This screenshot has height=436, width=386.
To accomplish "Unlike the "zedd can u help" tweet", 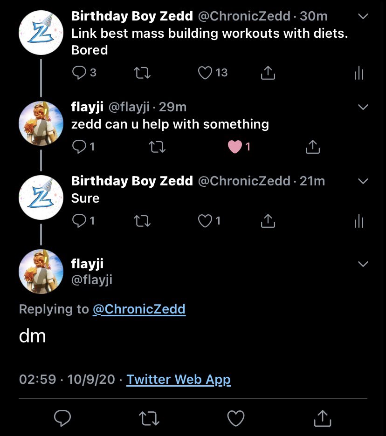I will click(x=235, y=147).
